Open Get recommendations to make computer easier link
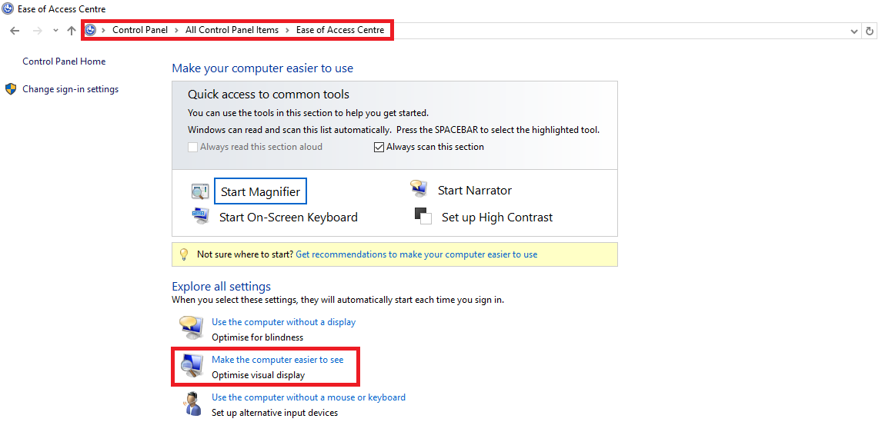The image size is (882, 422). pyautogui.click(x=417, y=254)
